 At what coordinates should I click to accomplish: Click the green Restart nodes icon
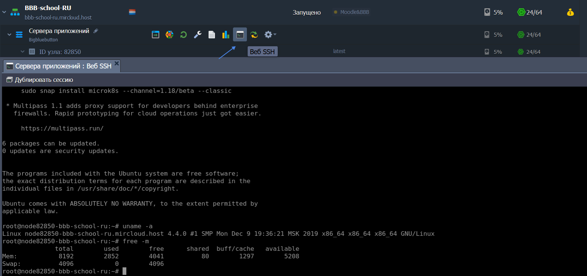pyautogui.click(x=183, y=35)
